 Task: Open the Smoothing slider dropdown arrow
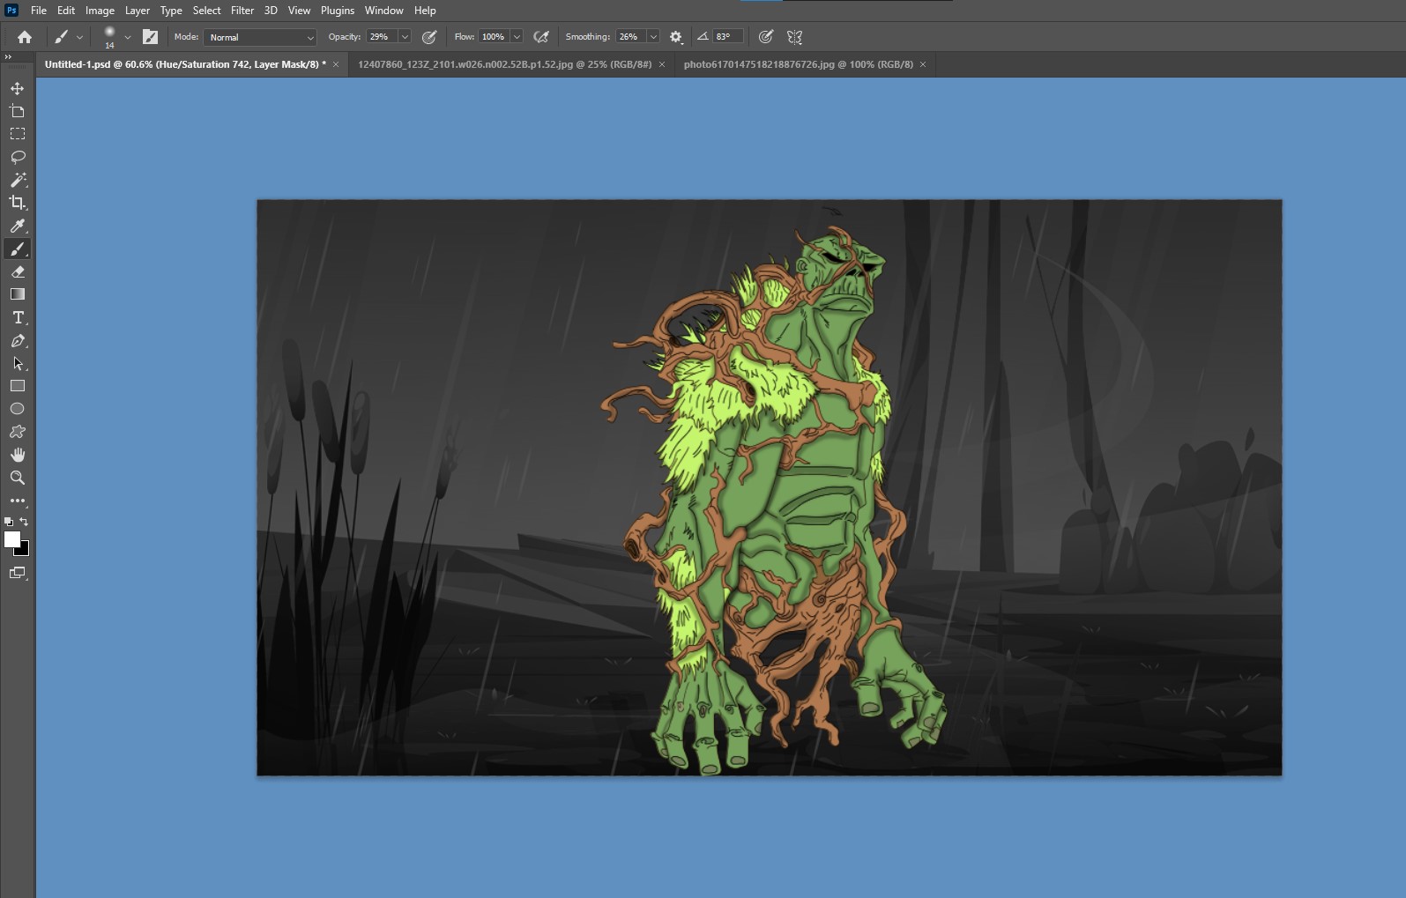pyautogui.click(x=653, y=37)
